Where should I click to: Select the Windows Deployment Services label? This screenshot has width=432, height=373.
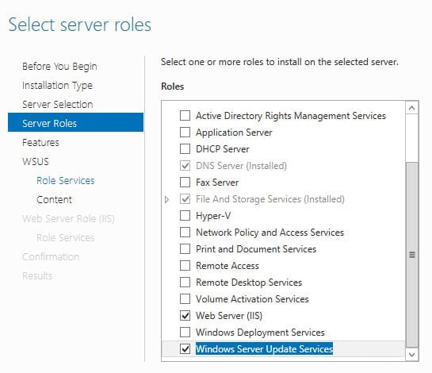(260, 333)
